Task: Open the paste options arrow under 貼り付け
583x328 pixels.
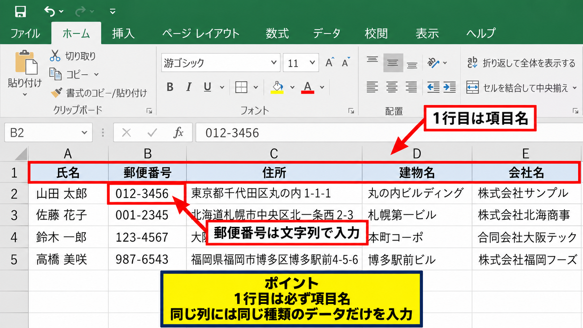Action: click(25, 94)
